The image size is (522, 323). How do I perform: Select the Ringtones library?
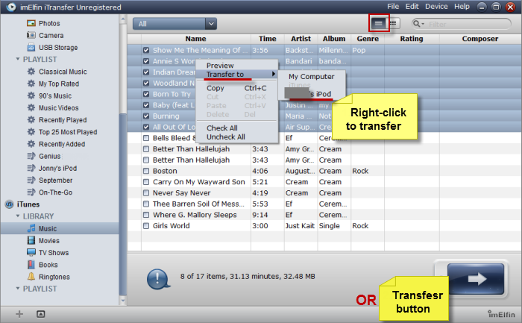[54, 277]
